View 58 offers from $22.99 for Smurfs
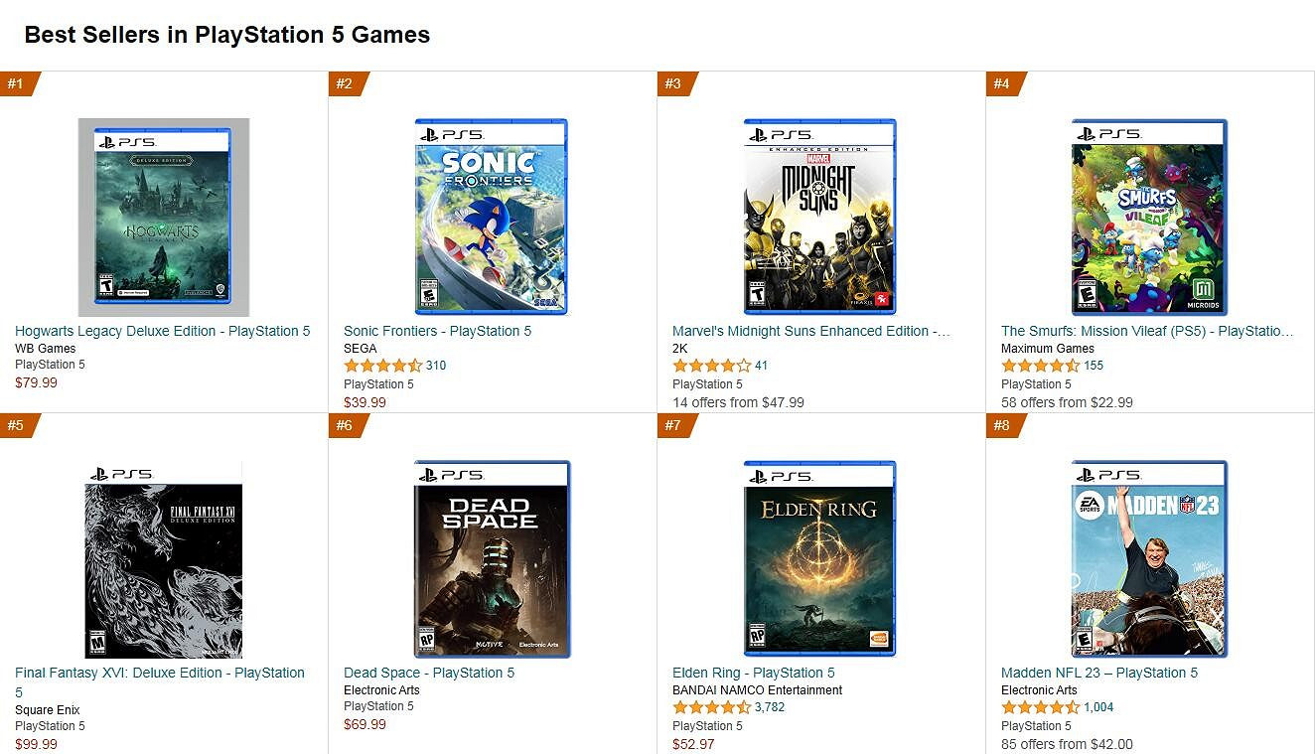Screen dimensions: 1315x754 1067,402
